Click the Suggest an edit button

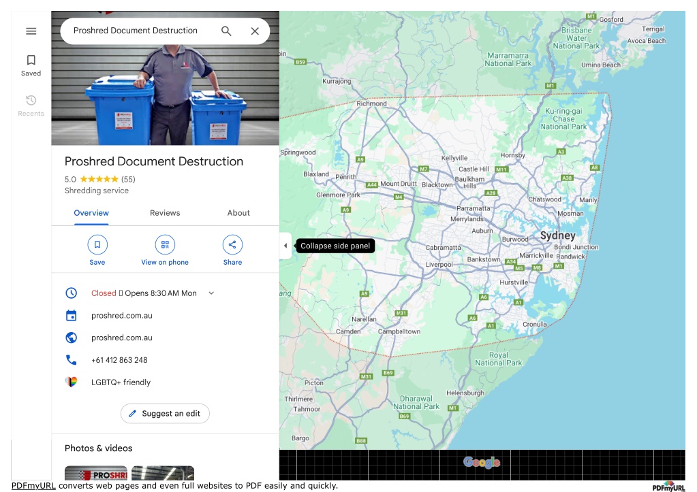pyautogui.click(x=165, y=414)
